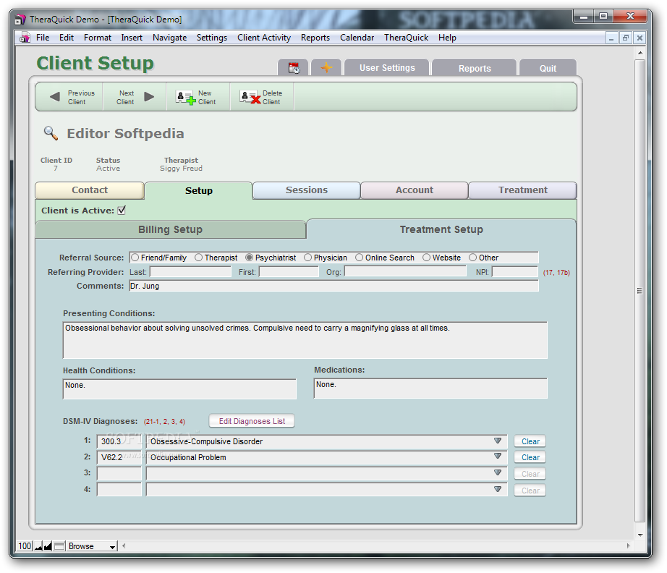Click the FileMaker document icon in menu bar

[x=25, y=38]
